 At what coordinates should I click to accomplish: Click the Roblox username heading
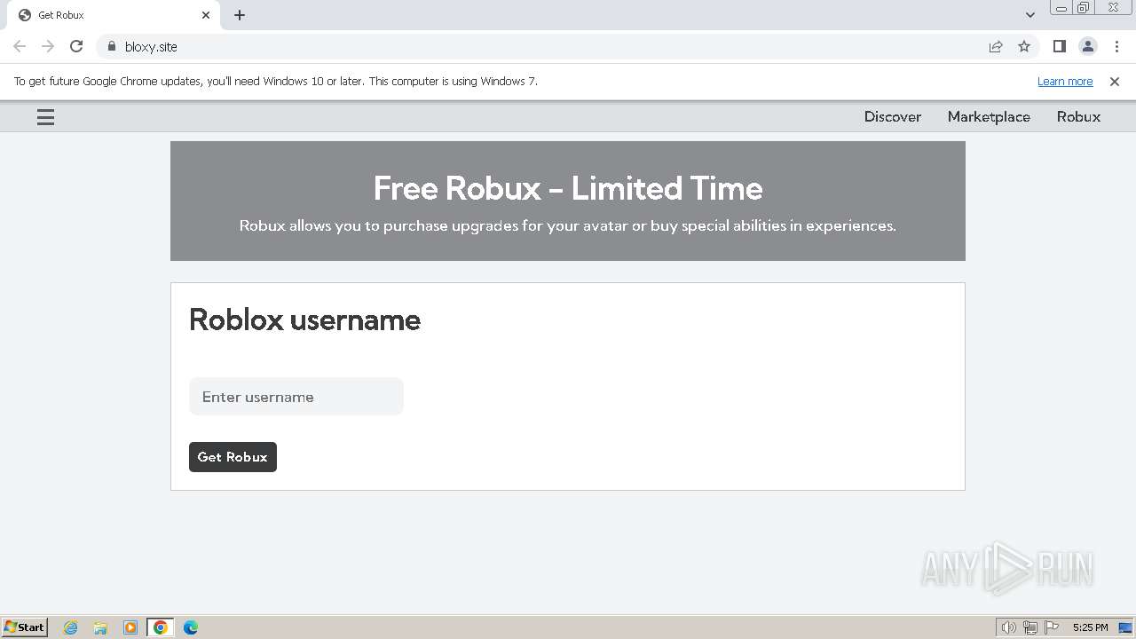click(x=305, y=319)
